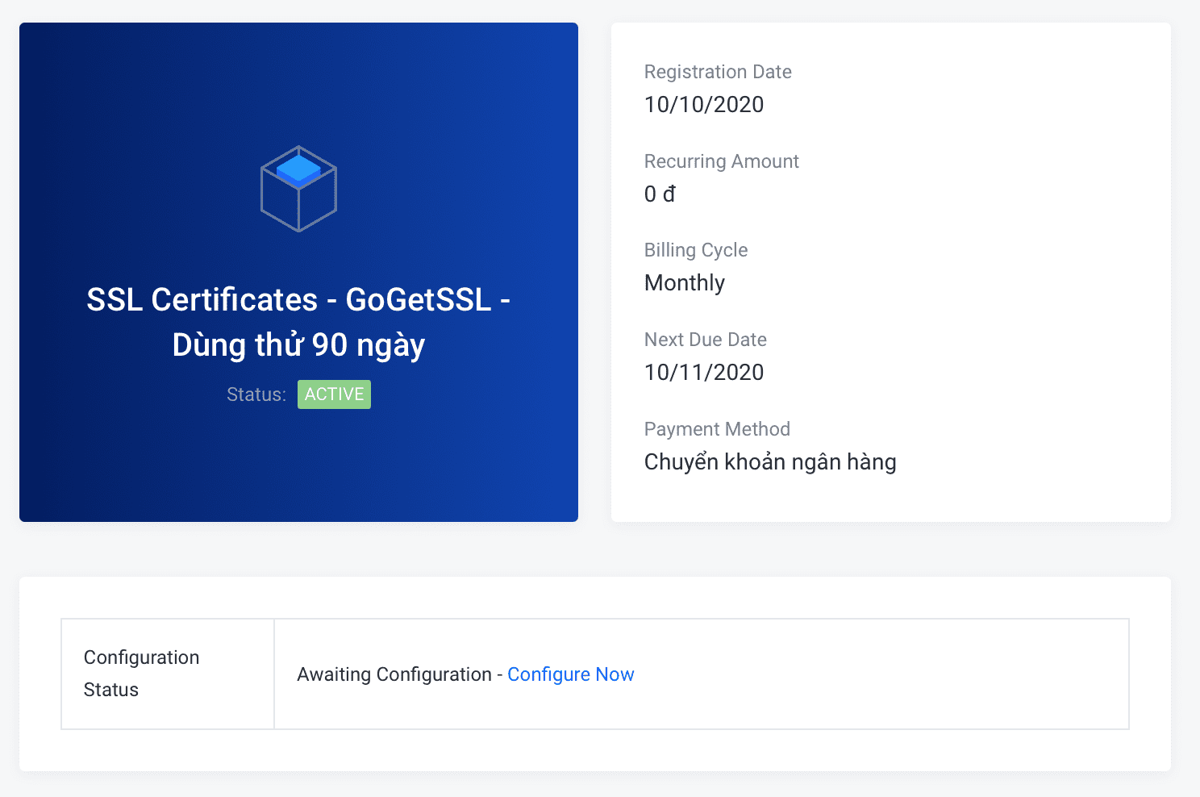
Task: Click the Recurring Amount label
Action: pyautogui.click(x=721, y=161)
